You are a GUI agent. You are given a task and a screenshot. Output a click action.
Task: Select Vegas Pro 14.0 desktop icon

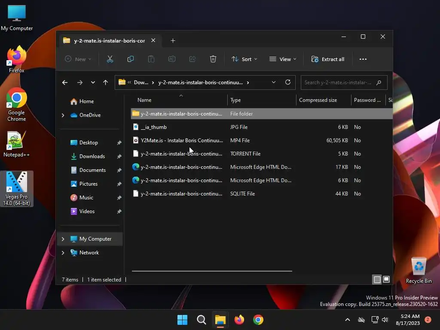tap(17, 189)
